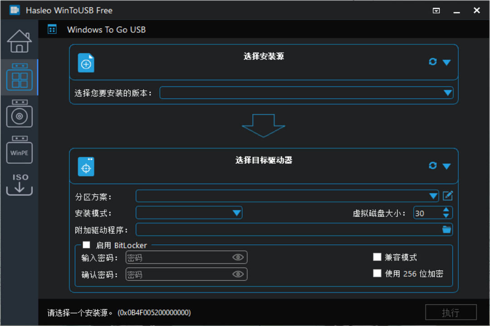490x326 pixels.
Task: Open the Windows installation disc sidebar tool
Action: click(19, 114)
